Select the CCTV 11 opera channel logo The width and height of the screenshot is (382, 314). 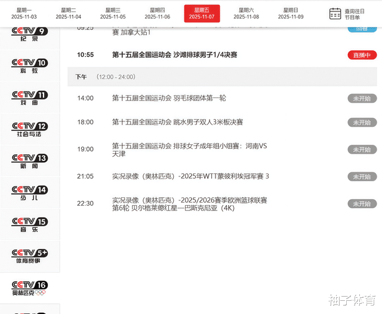pyautogui.click(x=29, y=98)
